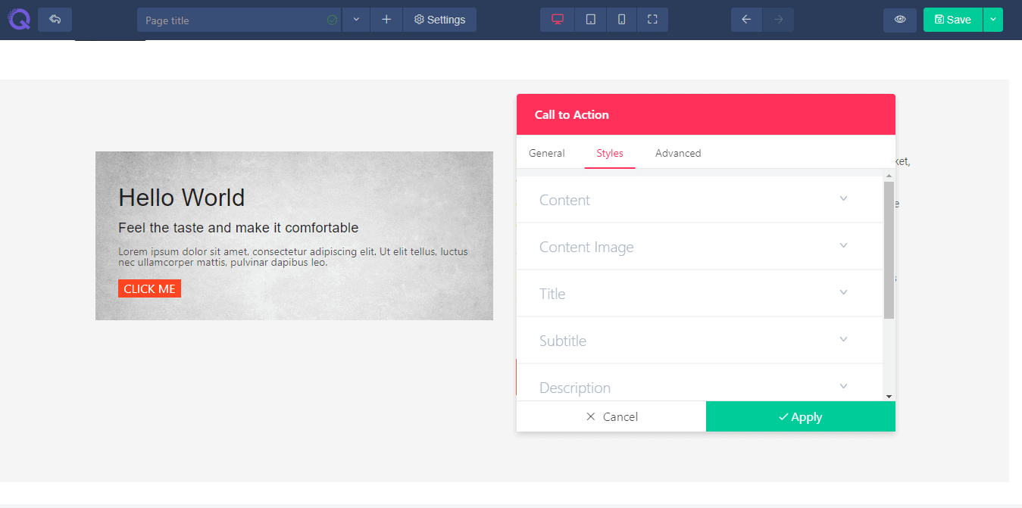Cancel the Call to Action dialog

click(611, 416)
